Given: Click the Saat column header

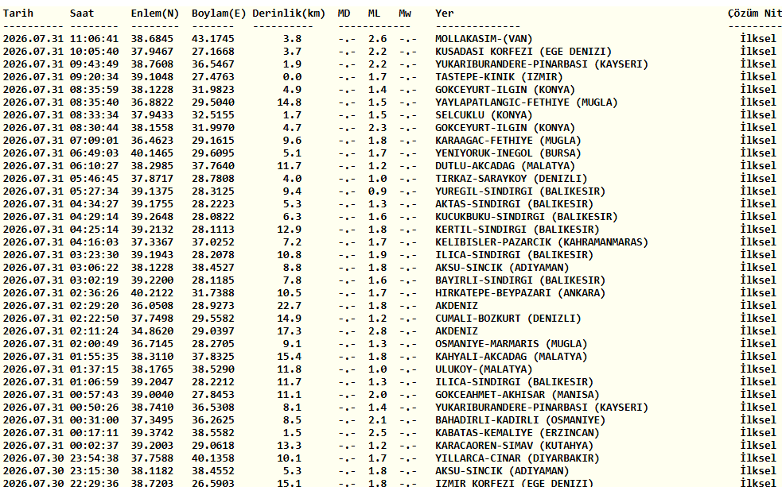Looking at the screenshot, I should [82, 14].
